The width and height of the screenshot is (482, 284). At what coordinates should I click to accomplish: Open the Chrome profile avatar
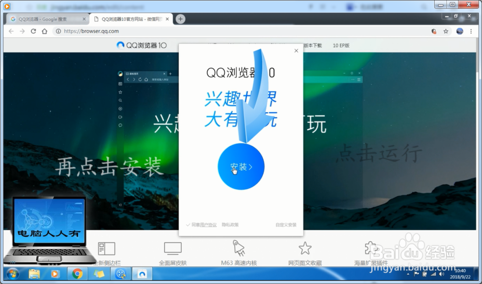coord(459,31)
